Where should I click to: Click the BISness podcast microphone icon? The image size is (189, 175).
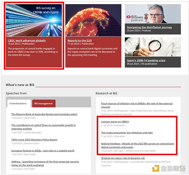[x=146, y=18]
